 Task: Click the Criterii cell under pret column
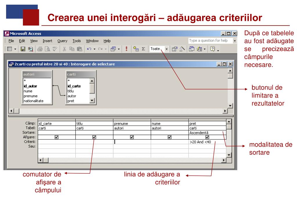click(207, 142)
